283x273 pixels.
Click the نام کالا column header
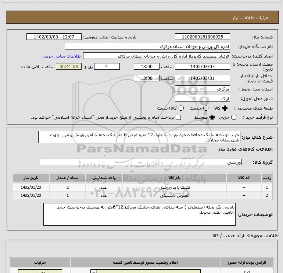click(174, 178)
